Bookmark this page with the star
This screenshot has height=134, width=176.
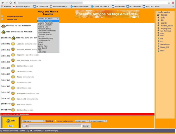169,2
